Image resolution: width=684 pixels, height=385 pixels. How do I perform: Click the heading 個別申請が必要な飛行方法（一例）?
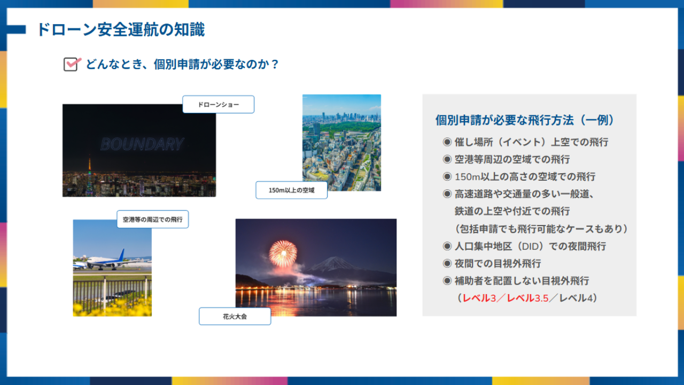tap(525, 120)
